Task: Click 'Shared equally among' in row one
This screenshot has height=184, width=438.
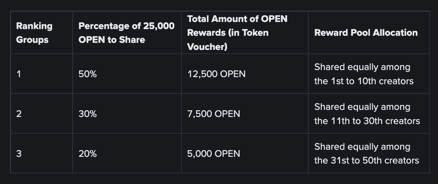Action: click(362, 67)
